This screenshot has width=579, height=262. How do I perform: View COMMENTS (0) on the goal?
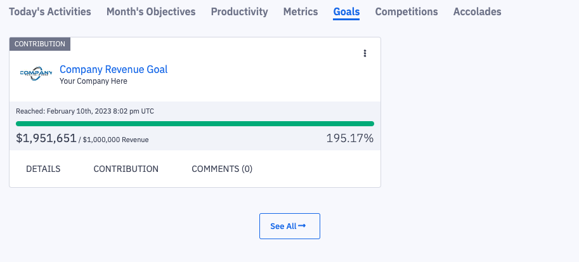click(x=222, y=169)
